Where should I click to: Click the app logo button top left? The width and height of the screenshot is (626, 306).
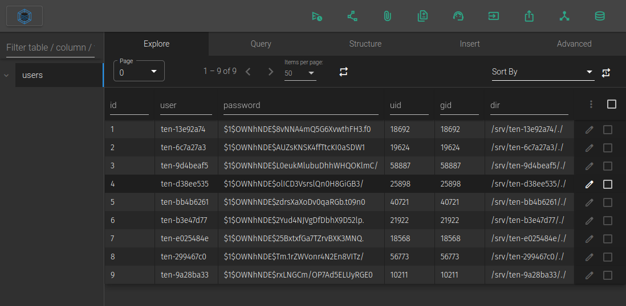pyautogui.click(x=25, y=16)
